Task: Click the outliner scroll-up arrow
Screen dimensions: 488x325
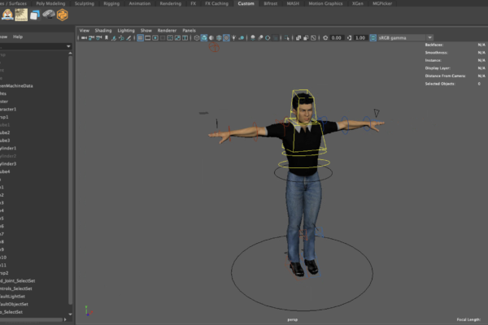Action: 70,54
